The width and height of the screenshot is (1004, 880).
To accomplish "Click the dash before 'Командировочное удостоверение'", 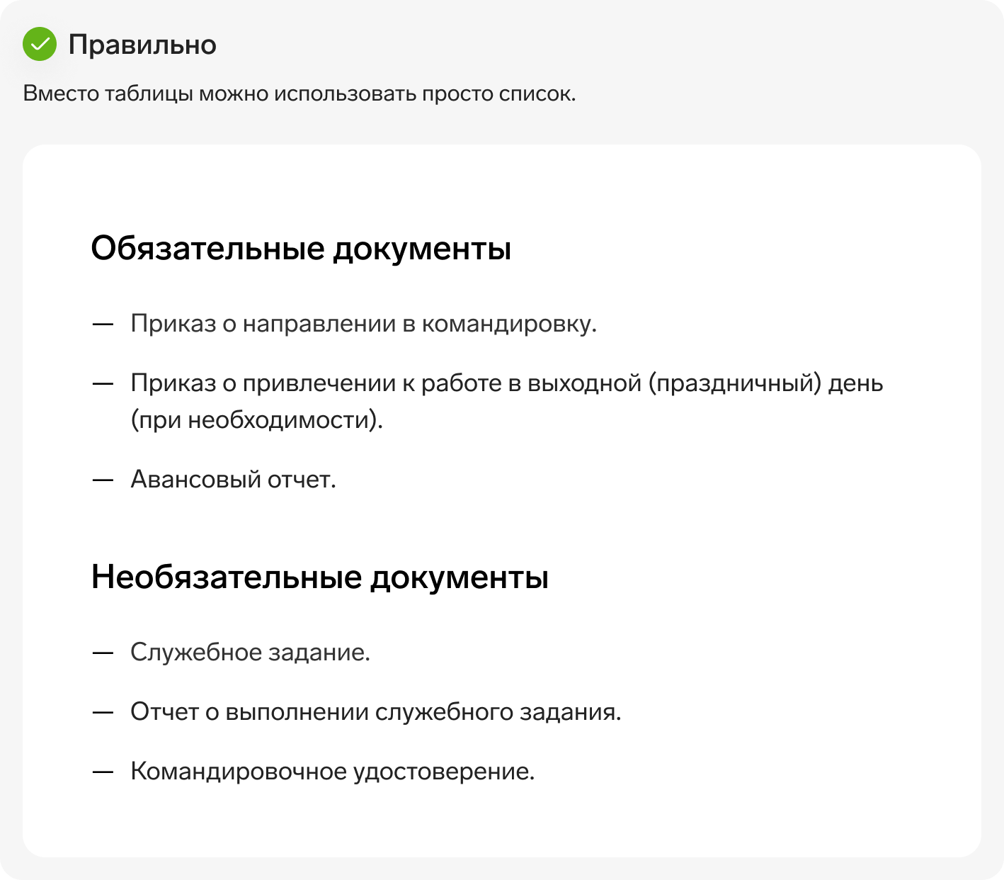I will pyautogui.click(x=103, y=771).
